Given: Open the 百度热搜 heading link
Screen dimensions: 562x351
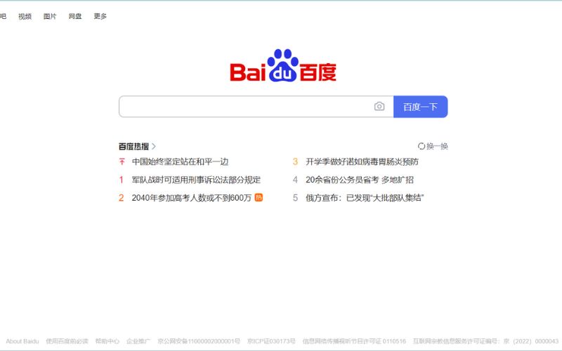Looking at the screenshot, I should (x=133, y=146).
